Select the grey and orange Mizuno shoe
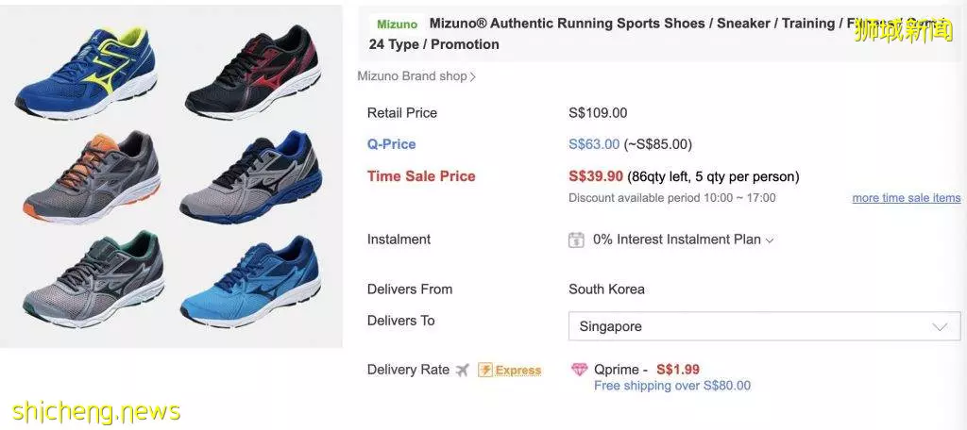Image resolution: width=967 pixels, height=430 pixels. (92, 176)
